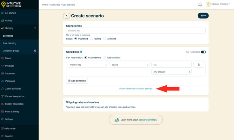Go back with the arrow button

(67, 16)
